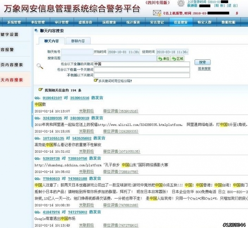
Task: Open 关联前后 for the 10:13:07 message
Action: pyautogui.click(x=86, y=111)
